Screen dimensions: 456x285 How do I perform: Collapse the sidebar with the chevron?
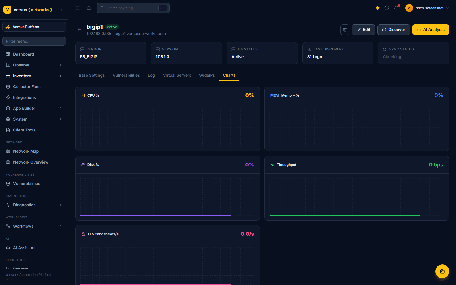pyautogui.click(x=62, y=10)
